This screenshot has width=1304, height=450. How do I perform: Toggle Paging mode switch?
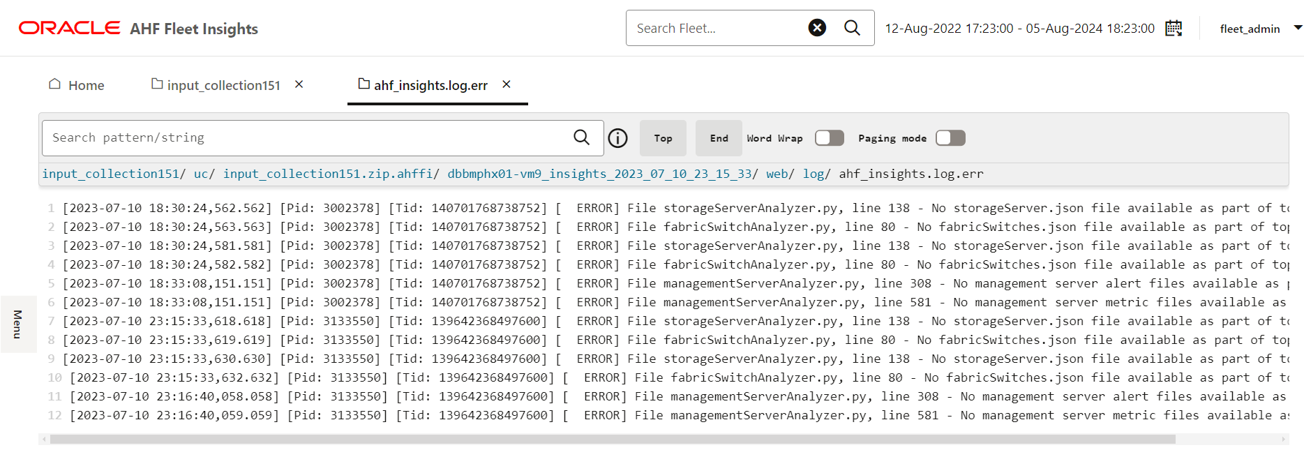[950, 138]
